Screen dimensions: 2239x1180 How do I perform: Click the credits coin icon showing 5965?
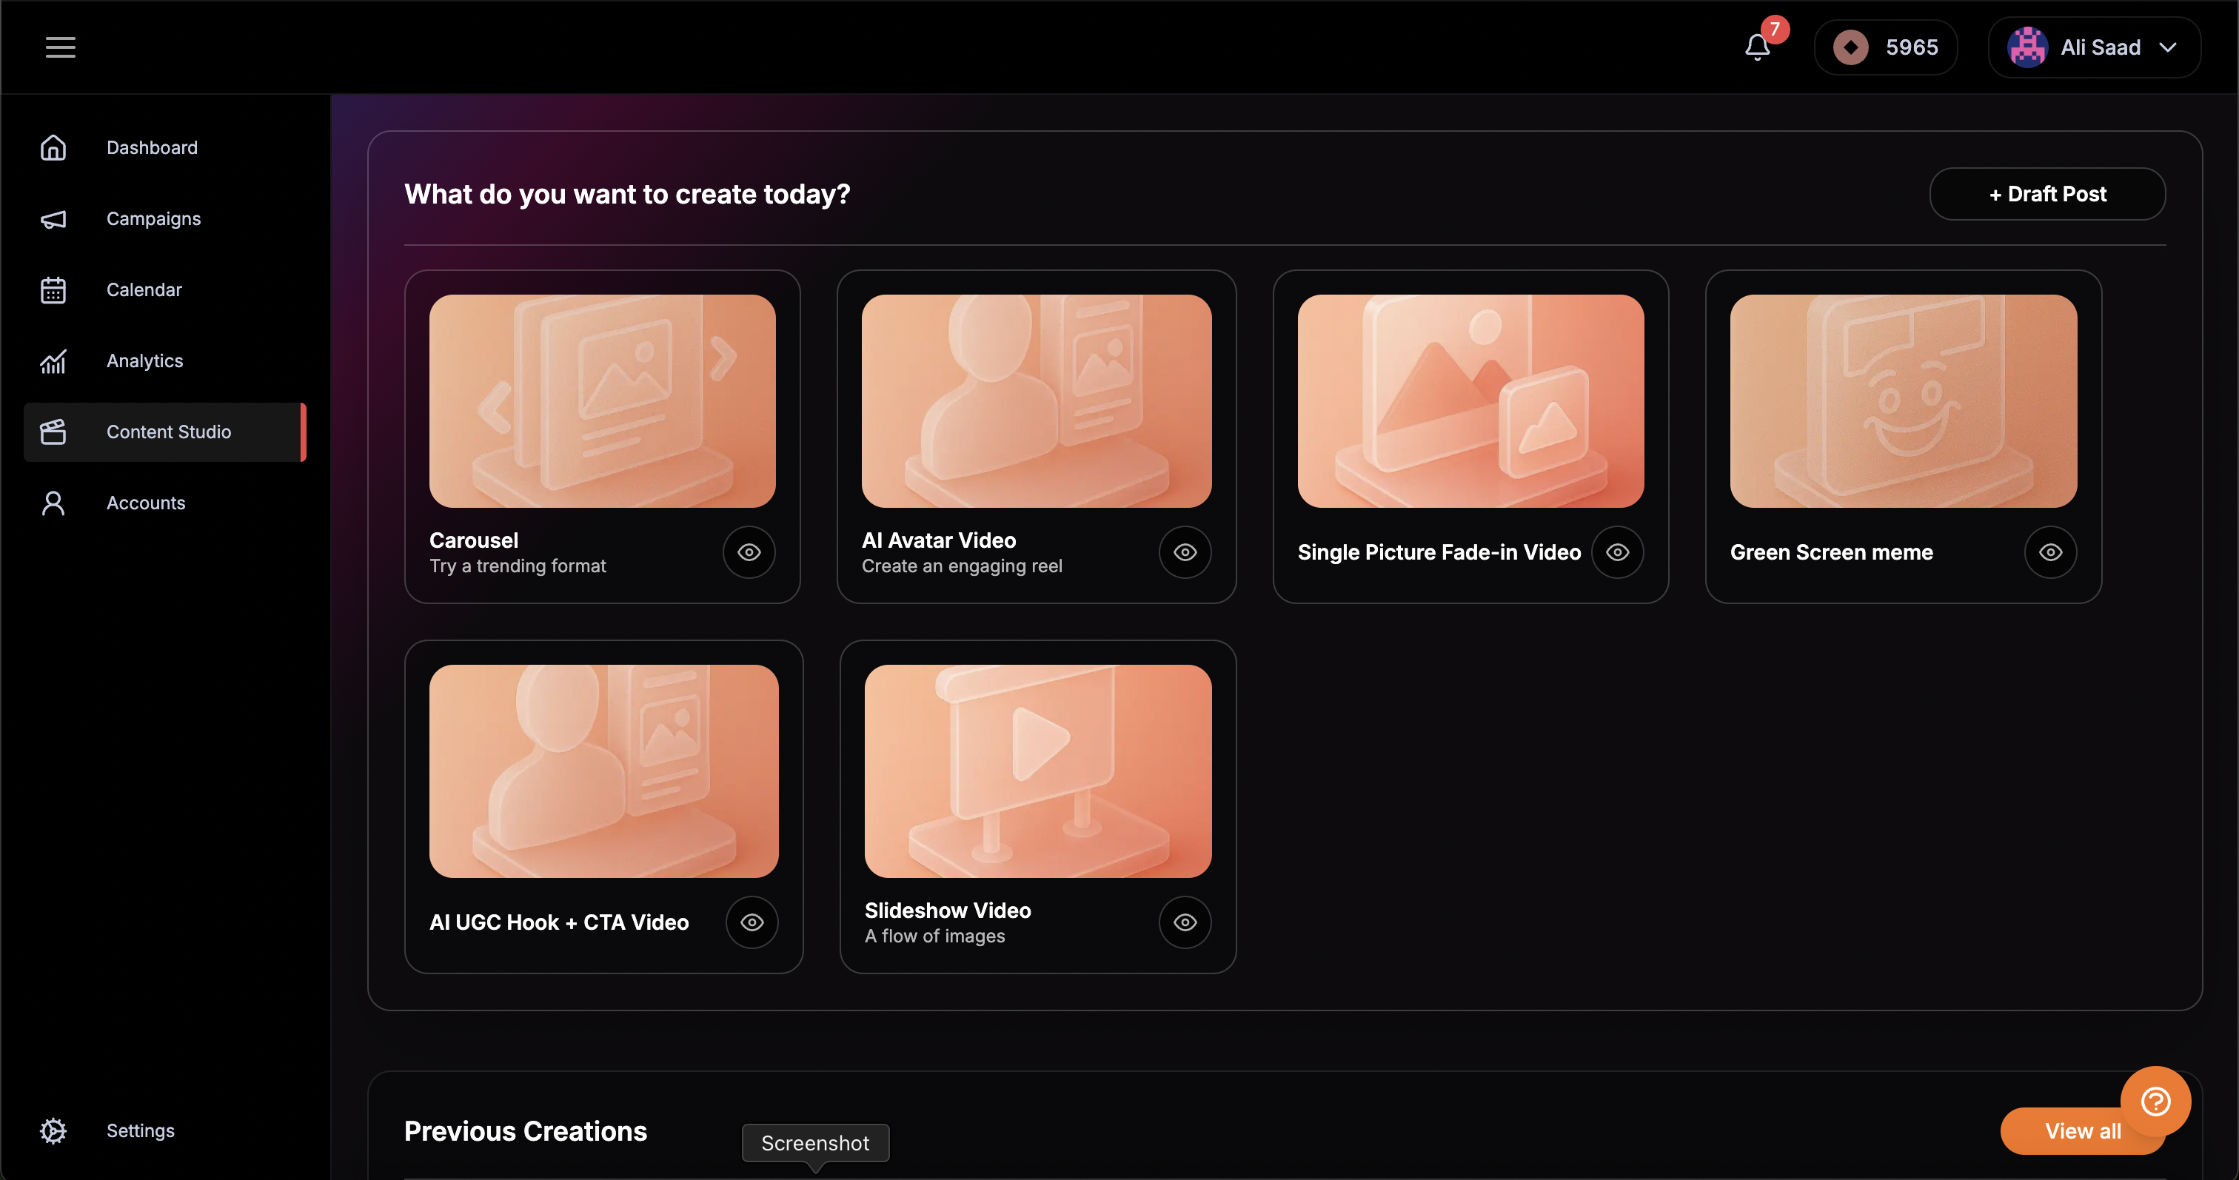pos(1850,47)
